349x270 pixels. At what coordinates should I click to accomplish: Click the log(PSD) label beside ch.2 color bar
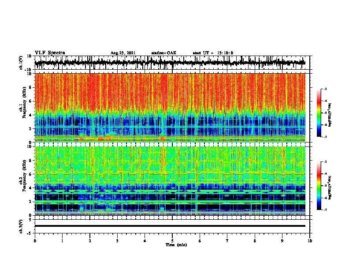330,187
